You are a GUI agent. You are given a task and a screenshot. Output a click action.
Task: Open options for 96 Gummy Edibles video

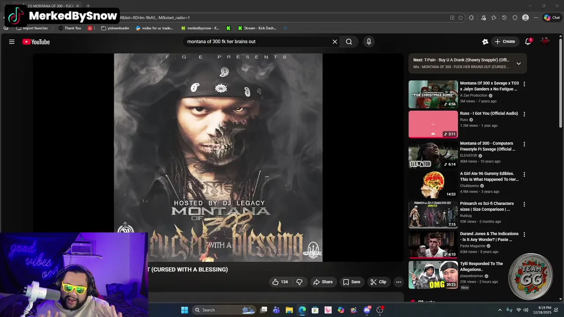pos(524,174)
